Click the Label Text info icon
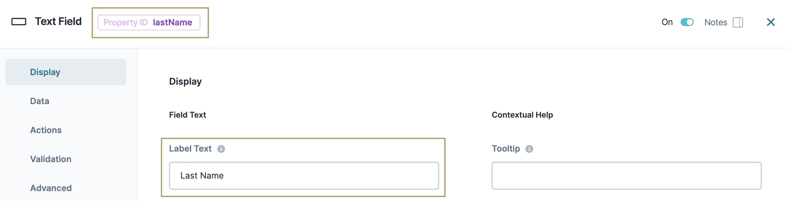 point(221,149)
